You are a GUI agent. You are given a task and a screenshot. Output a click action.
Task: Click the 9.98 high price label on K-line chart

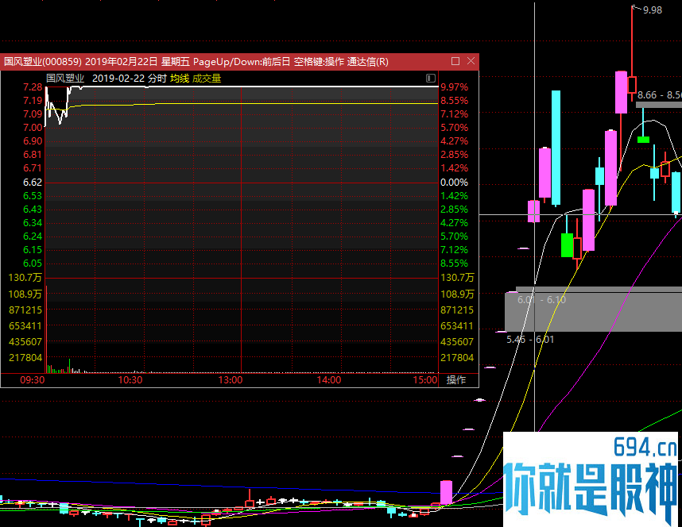(653, 10)
